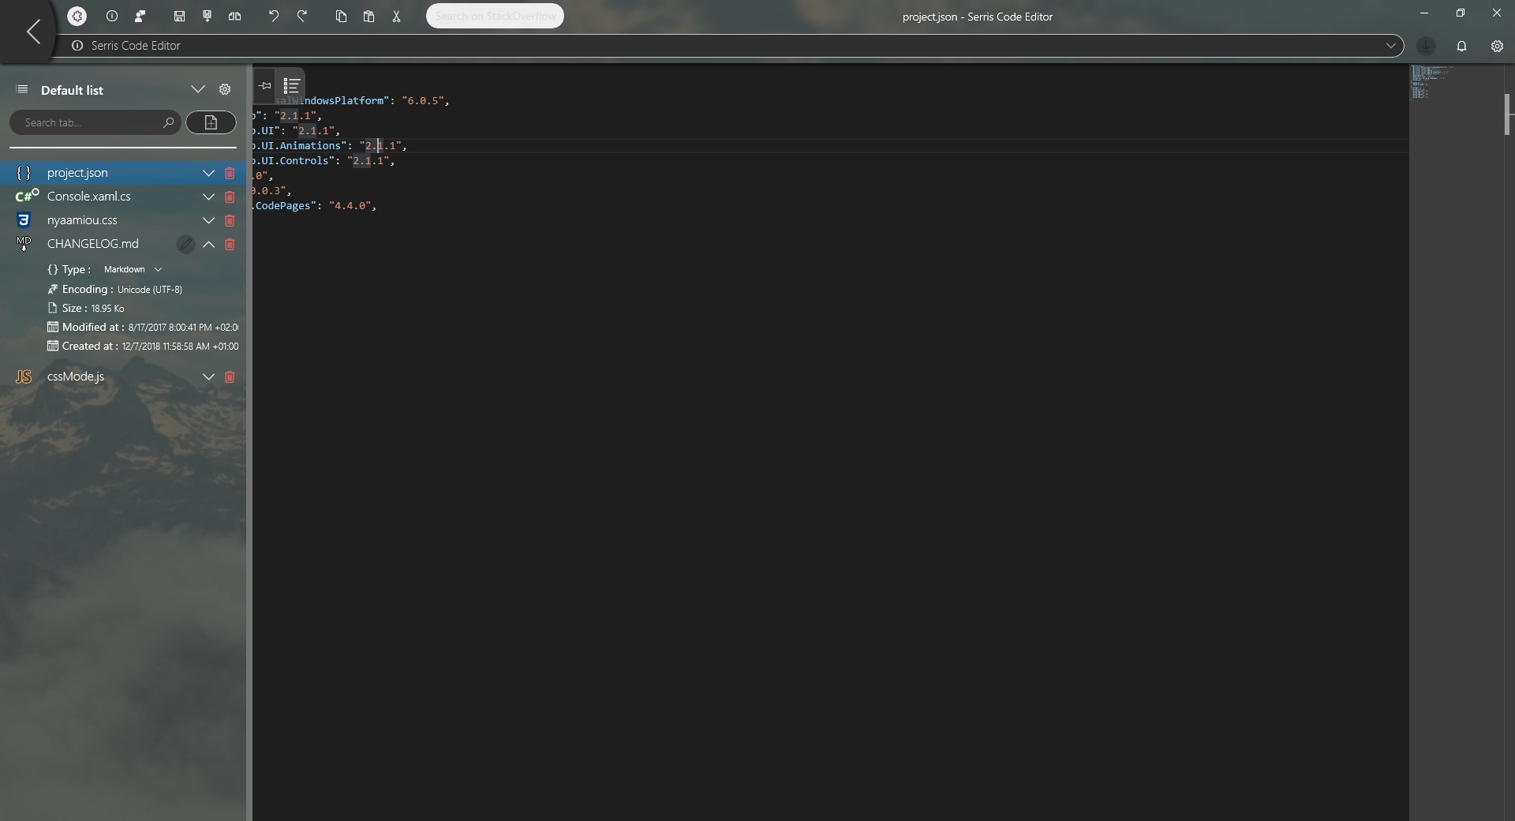
Task: Create a new tab with the new file icon
Action: coord(211,122)
